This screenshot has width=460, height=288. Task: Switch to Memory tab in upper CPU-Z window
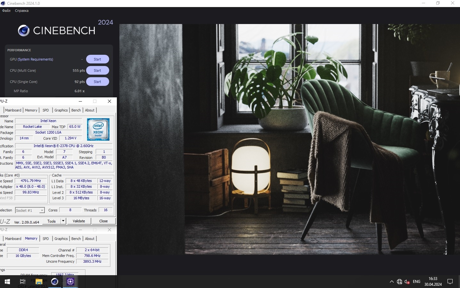tap(31, 110)
